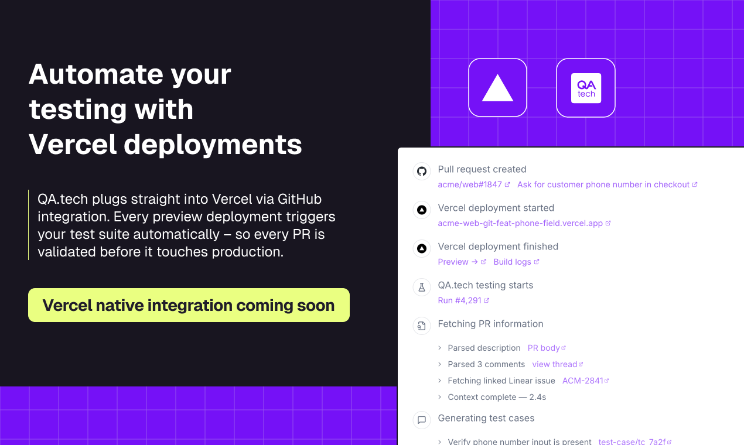Screen dimensions: 744x445
Task: Select the Vercel icon beside deployment finished
Action: (x=422, y=248)
